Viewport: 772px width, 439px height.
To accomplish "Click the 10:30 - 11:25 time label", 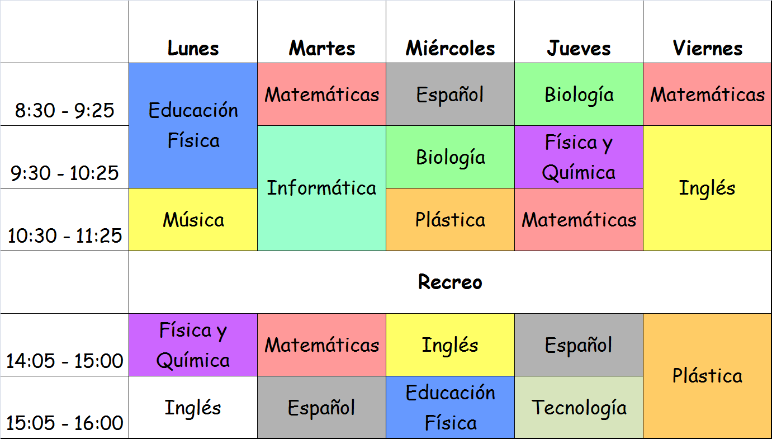I will (65, 235).
